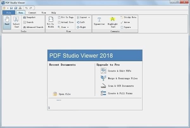Click the Print icon in quick toolbar

pyautogui.click(x=20, y=8)
